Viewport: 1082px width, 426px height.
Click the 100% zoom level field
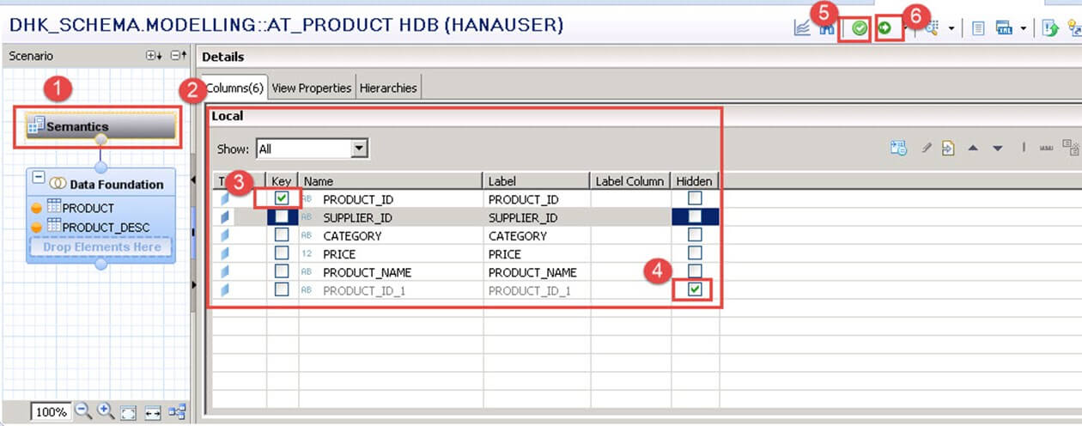51,412
